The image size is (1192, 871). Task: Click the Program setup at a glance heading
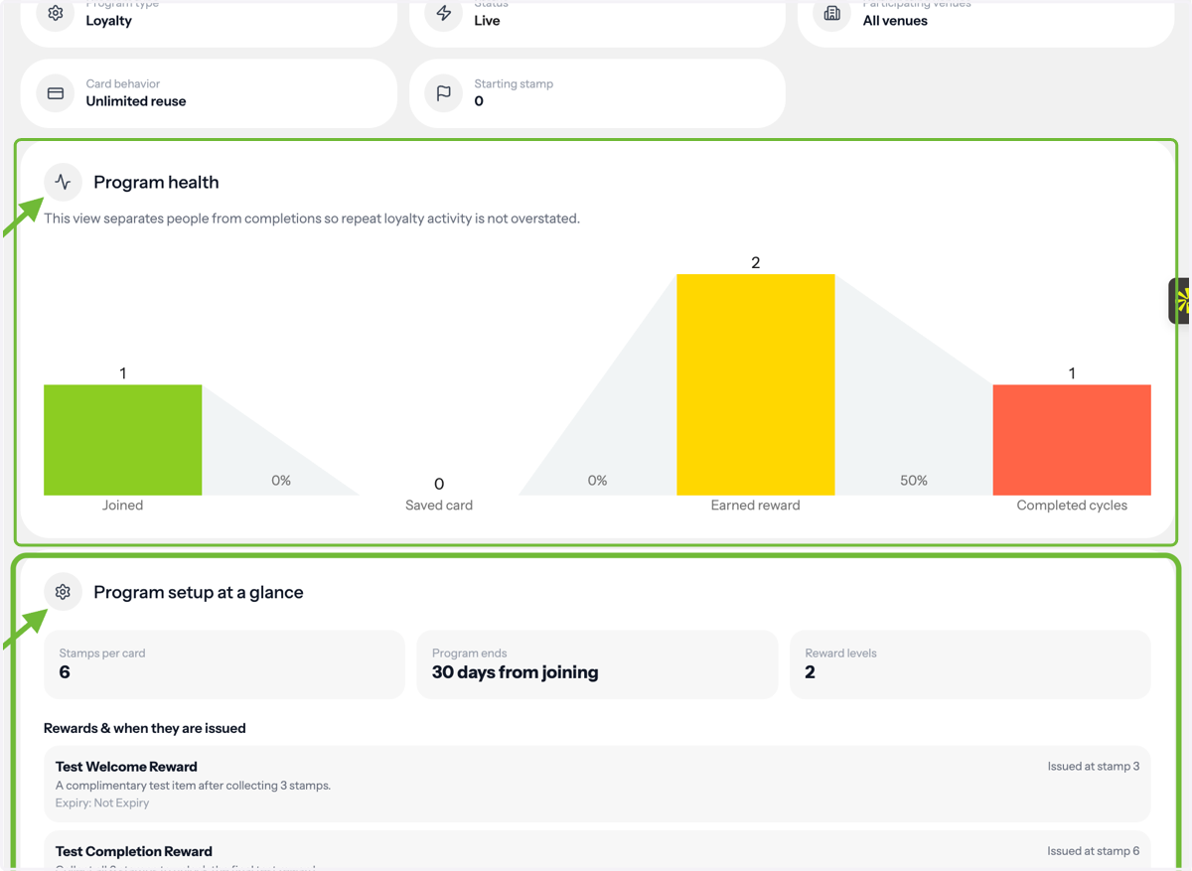(199, 592)
